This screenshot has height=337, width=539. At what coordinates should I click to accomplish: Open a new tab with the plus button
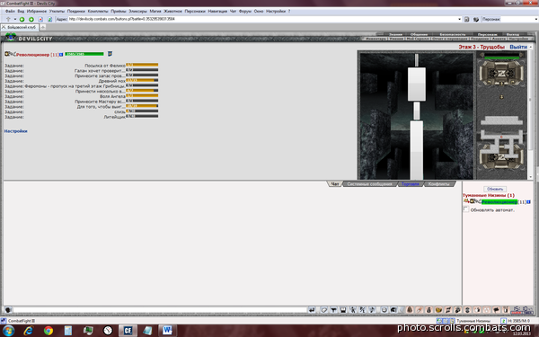point(43,27)
